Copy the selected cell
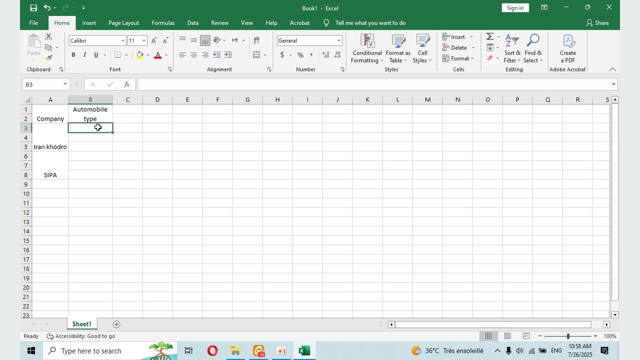The image size is (640, 360). click(x=48, y=47)
